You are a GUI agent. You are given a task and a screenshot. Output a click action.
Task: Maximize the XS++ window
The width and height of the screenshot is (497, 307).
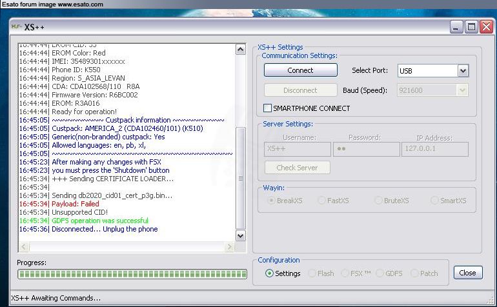coord(471,27)
